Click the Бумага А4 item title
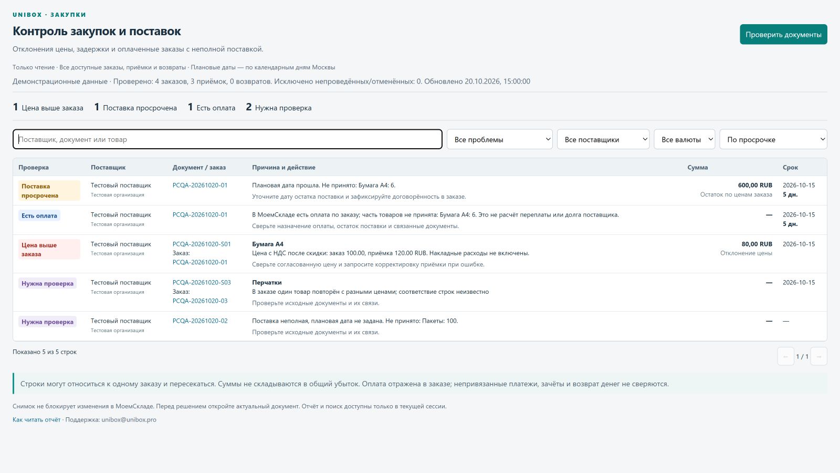840x473 pixels. (268, 244)
